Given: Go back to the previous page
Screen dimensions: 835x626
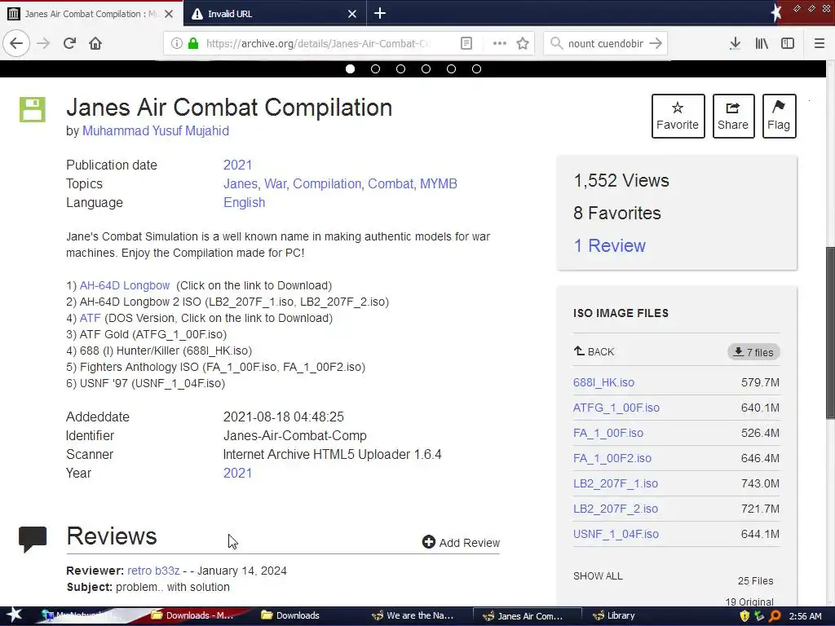Looking at the screenshot, I should tap(16, 43).
